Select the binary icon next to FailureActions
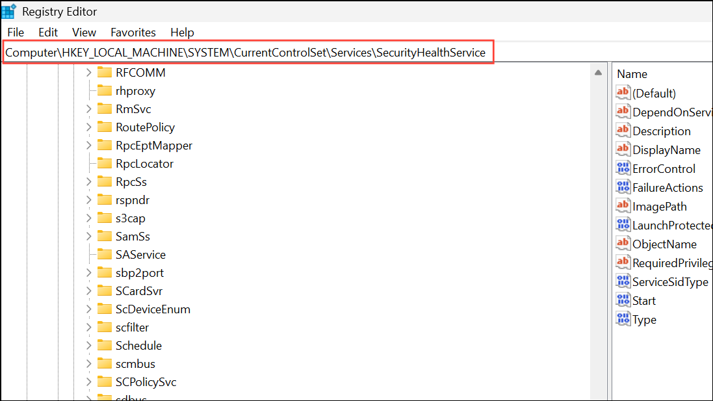 tap(623, 187)
